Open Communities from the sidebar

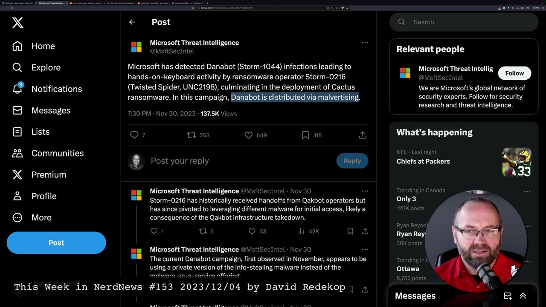point(48,153)
